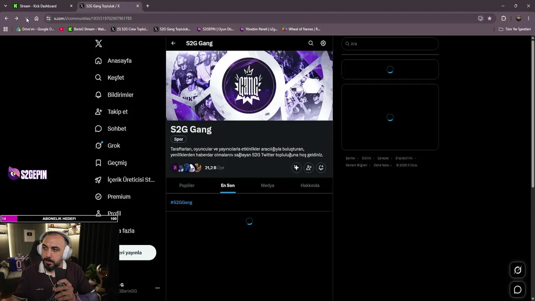Search within the S2G Gang community
Image resolution: width=535 pixels, height=301 pixels.
pos(311,43)
